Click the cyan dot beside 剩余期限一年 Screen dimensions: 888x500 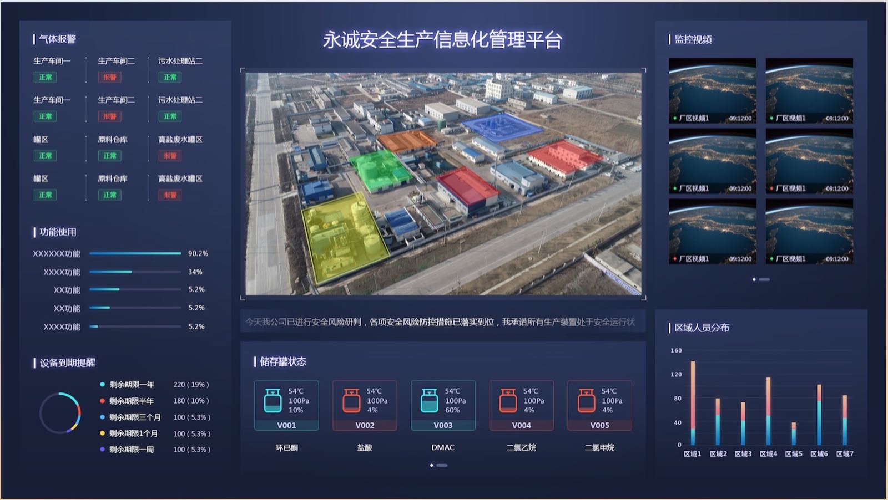tap(102, 384)
